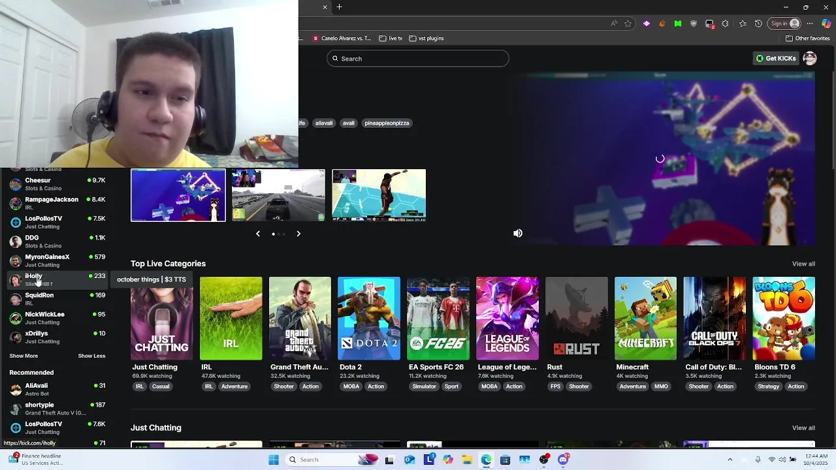
Task: Open the EA Sports FC 26 category
Action: click(438, 319)
